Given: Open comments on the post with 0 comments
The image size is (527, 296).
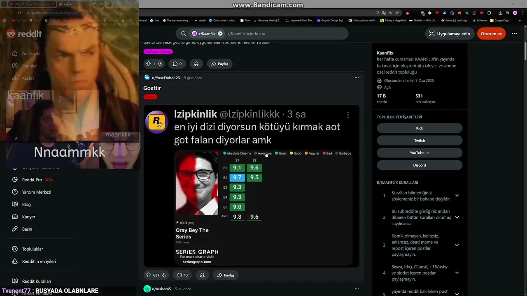Looking at the screenshot, I should point(177,64).
